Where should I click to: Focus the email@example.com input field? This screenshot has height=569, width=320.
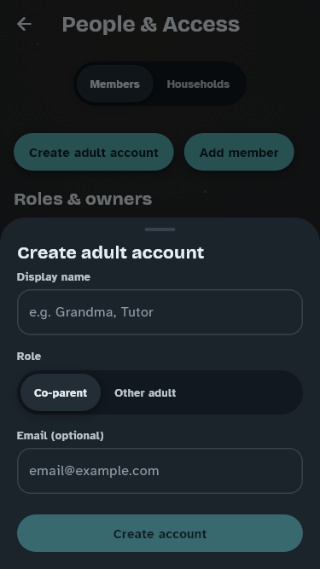pyautogui.click(x=160, y=471)
